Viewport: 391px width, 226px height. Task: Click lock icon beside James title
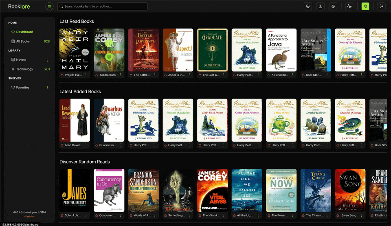pos(62,215)
